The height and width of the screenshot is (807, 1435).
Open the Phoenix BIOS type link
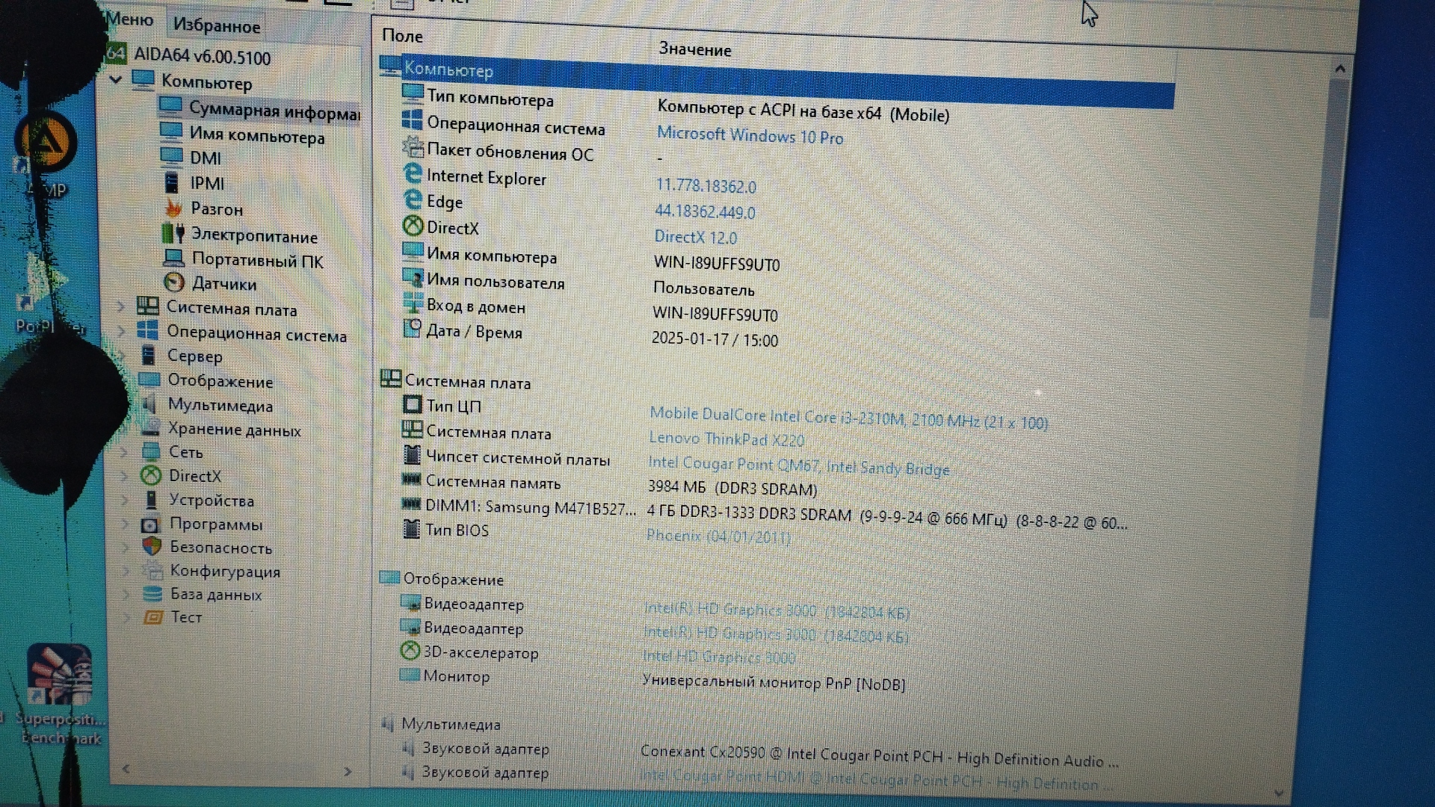tap(718, 536)
